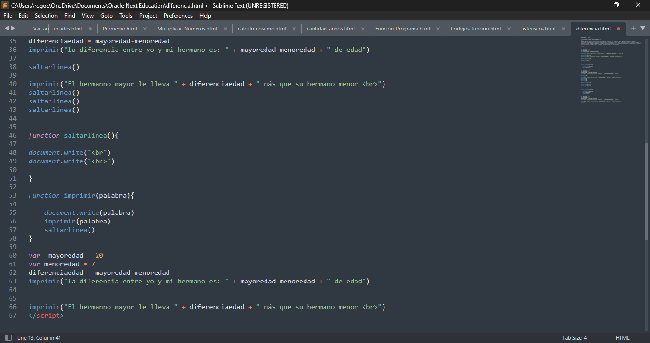Open the Find menu

coord(69,16)
